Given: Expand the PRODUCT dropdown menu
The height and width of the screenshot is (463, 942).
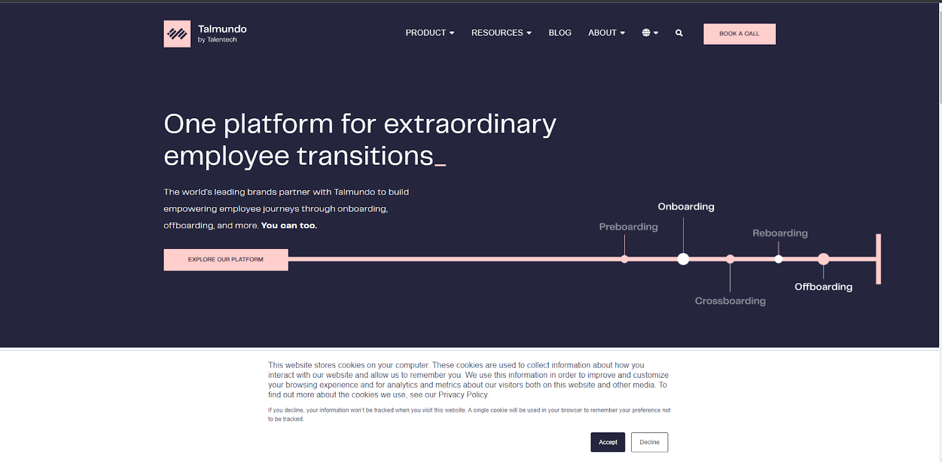Looking at the screenshot, I should click(x=430, y=33).
